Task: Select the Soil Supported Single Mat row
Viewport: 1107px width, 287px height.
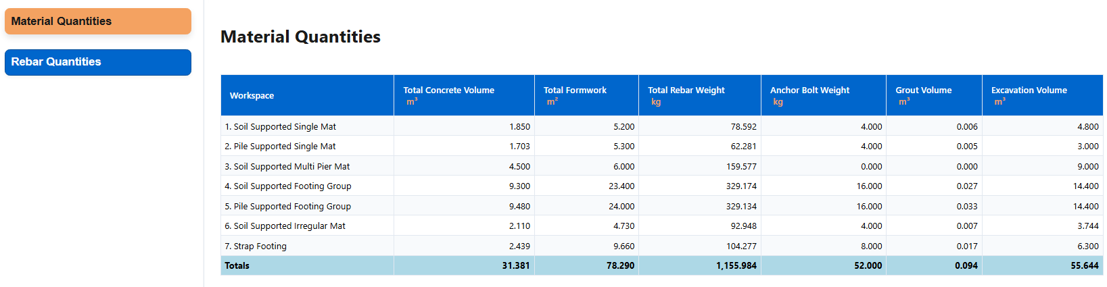Action: click(x=281, y=127)
